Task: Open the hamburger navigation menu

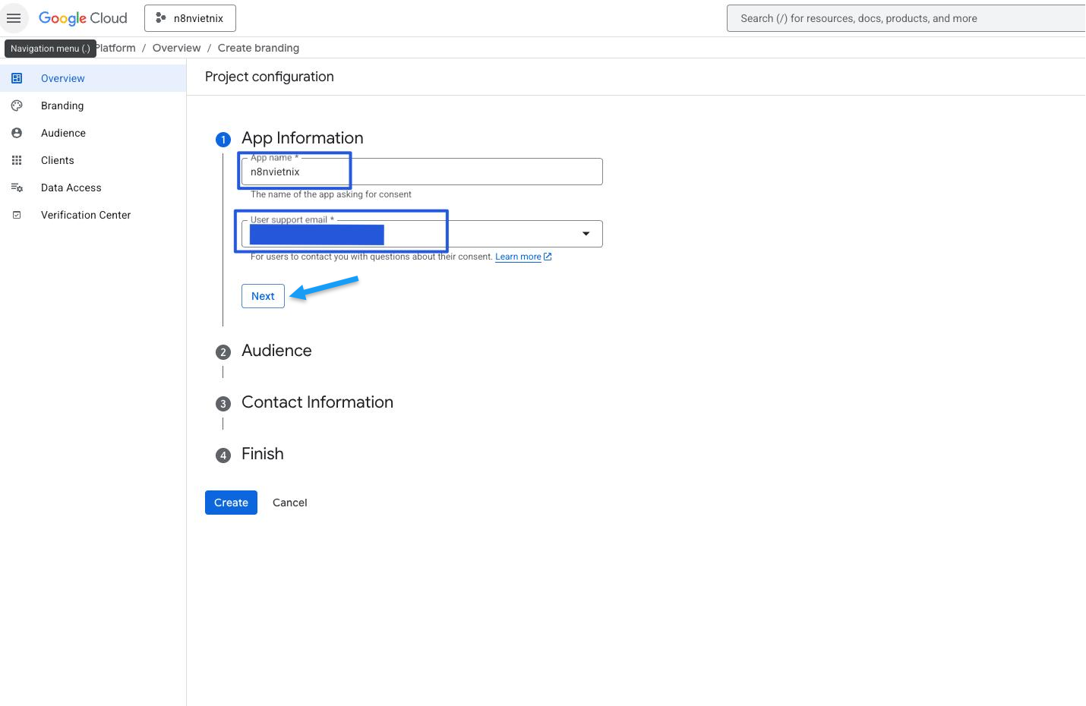Action: (14, 18)
